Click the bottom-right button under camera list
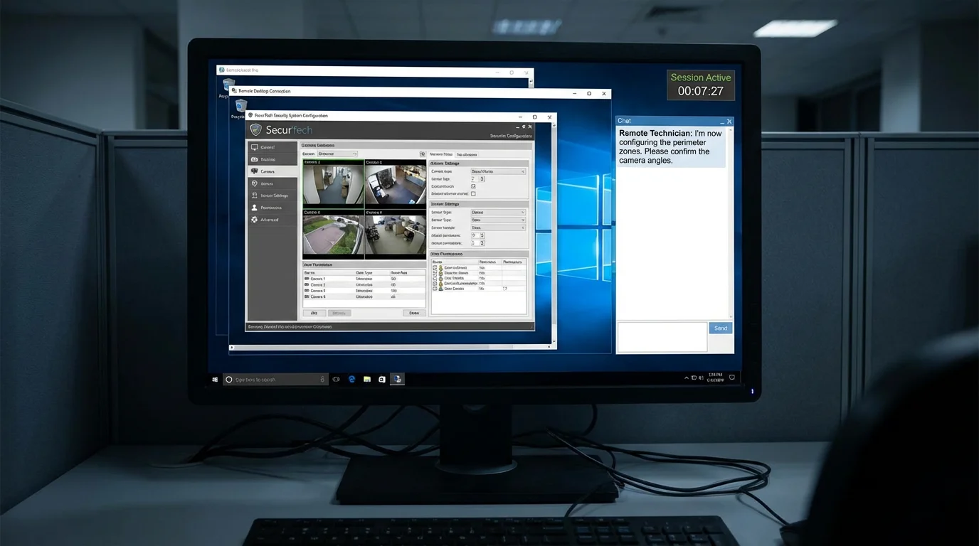 tap(414, 313)
